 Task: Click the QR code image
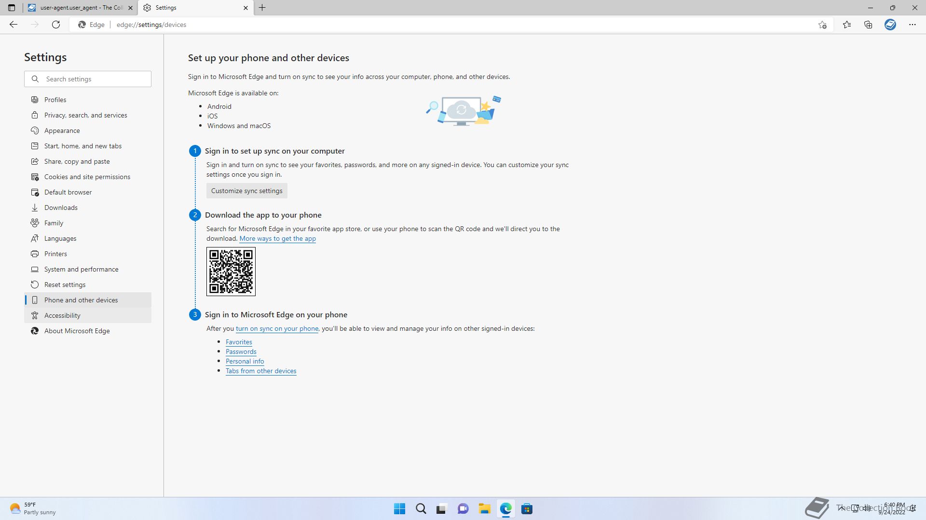click(x=231, y=272)
